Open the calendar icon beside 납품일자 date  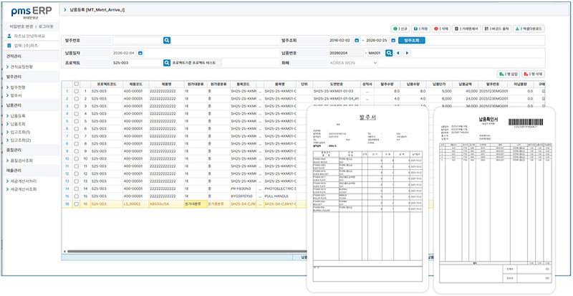pos(140,53)
